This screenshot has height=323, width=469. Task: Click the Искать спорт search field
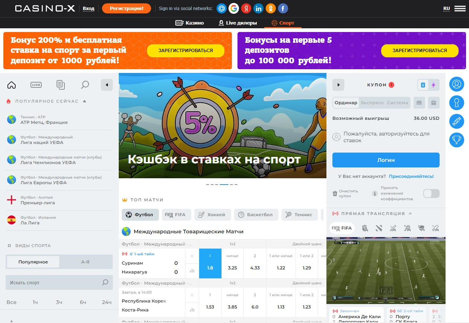click(54, 283)
